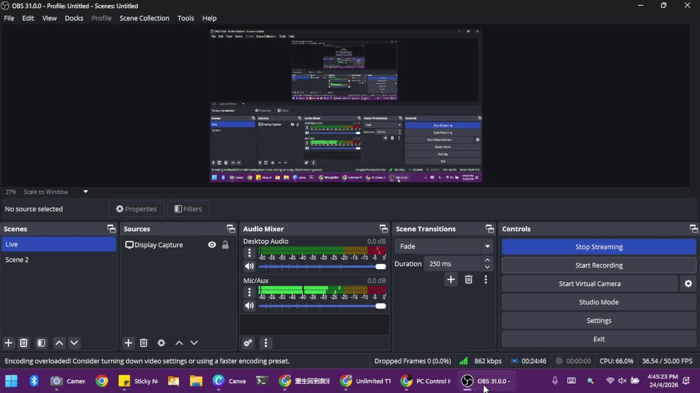Open OBS Settings button
This screenshot has height=393, width=700.
(599, 320)
